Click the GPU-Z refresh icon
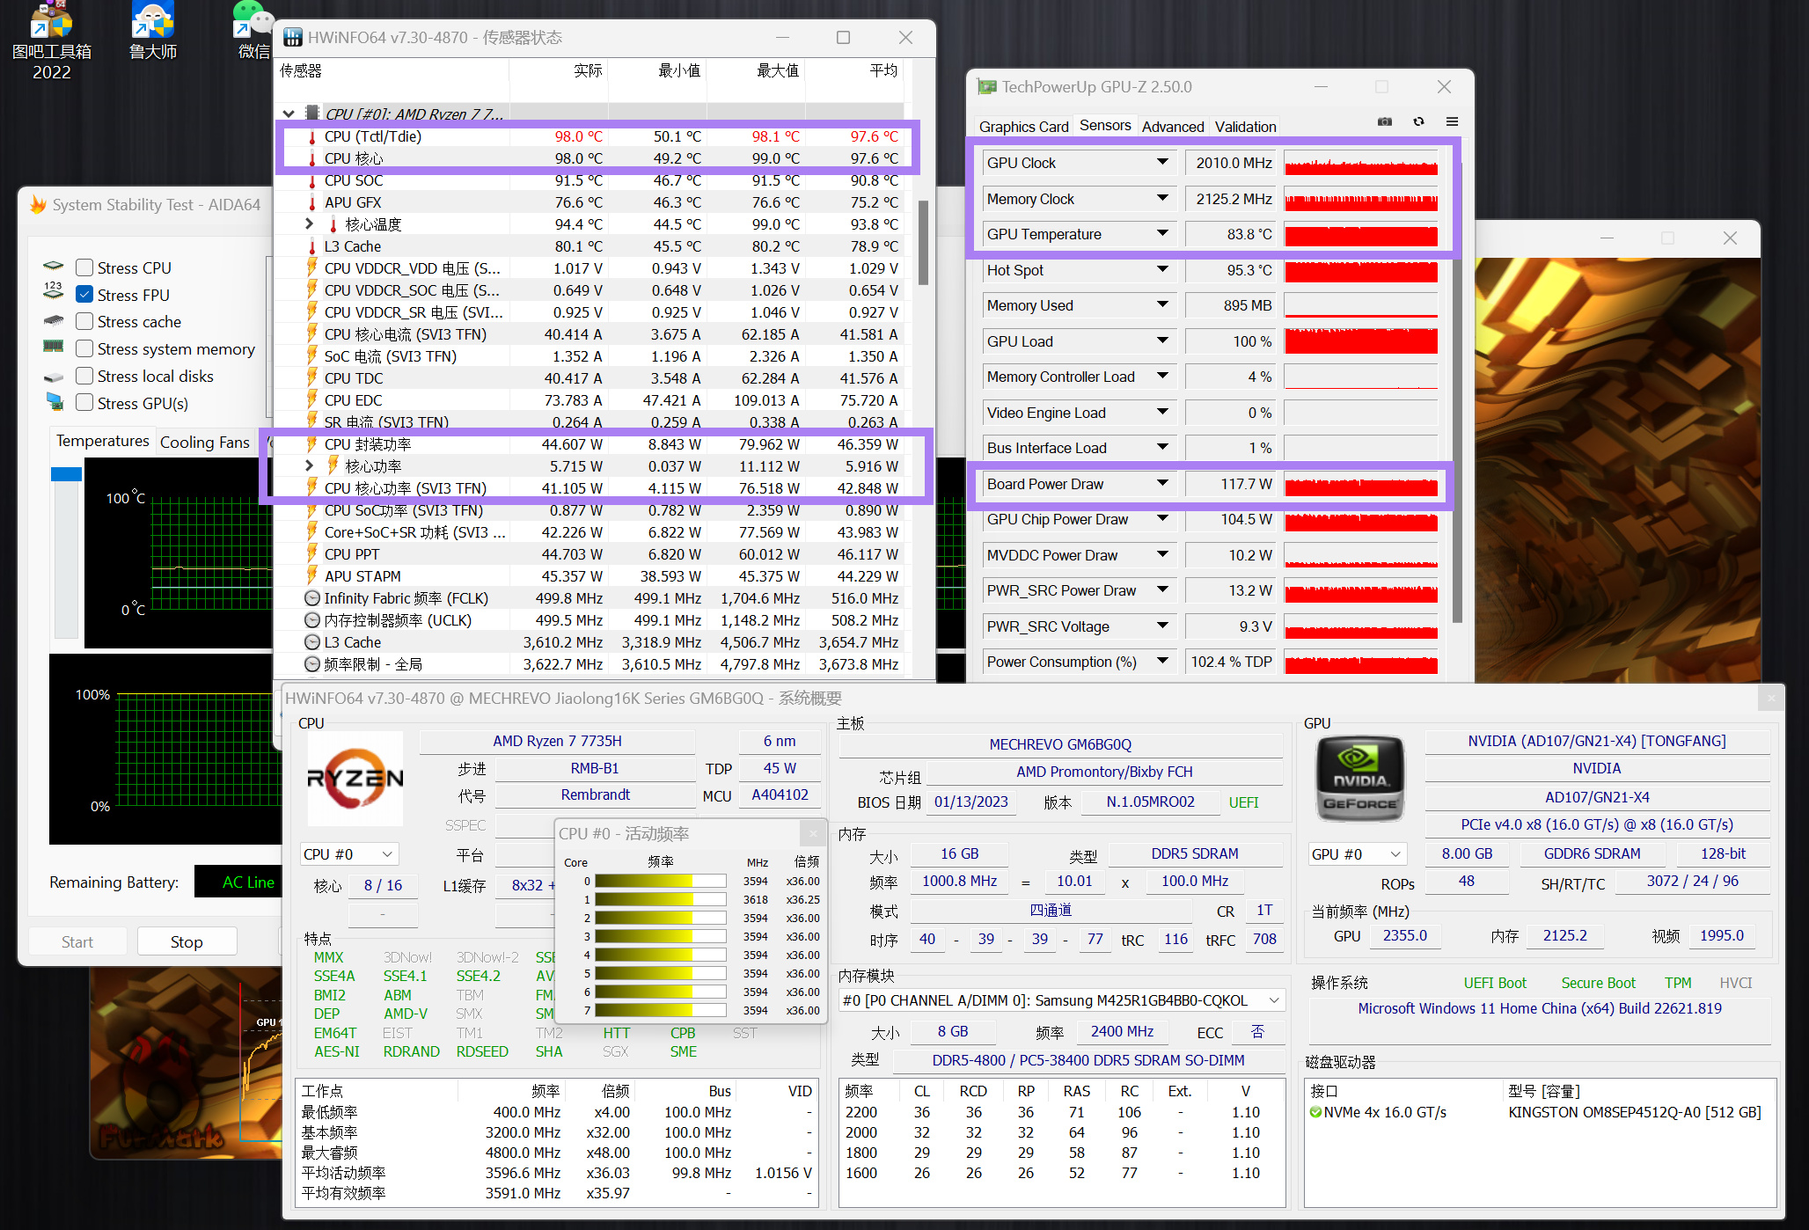The width and height of the screenshot is (1809, 1230). tap(1418, 121)
